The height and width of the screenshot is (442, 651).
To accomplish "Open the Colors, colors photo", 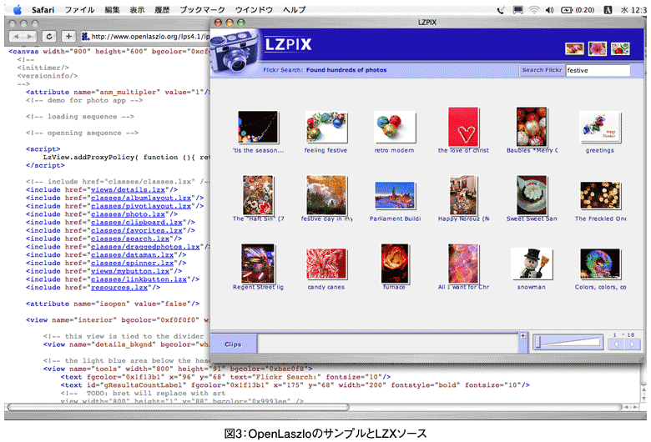I will pyautogui.click(x=600, y=264).
